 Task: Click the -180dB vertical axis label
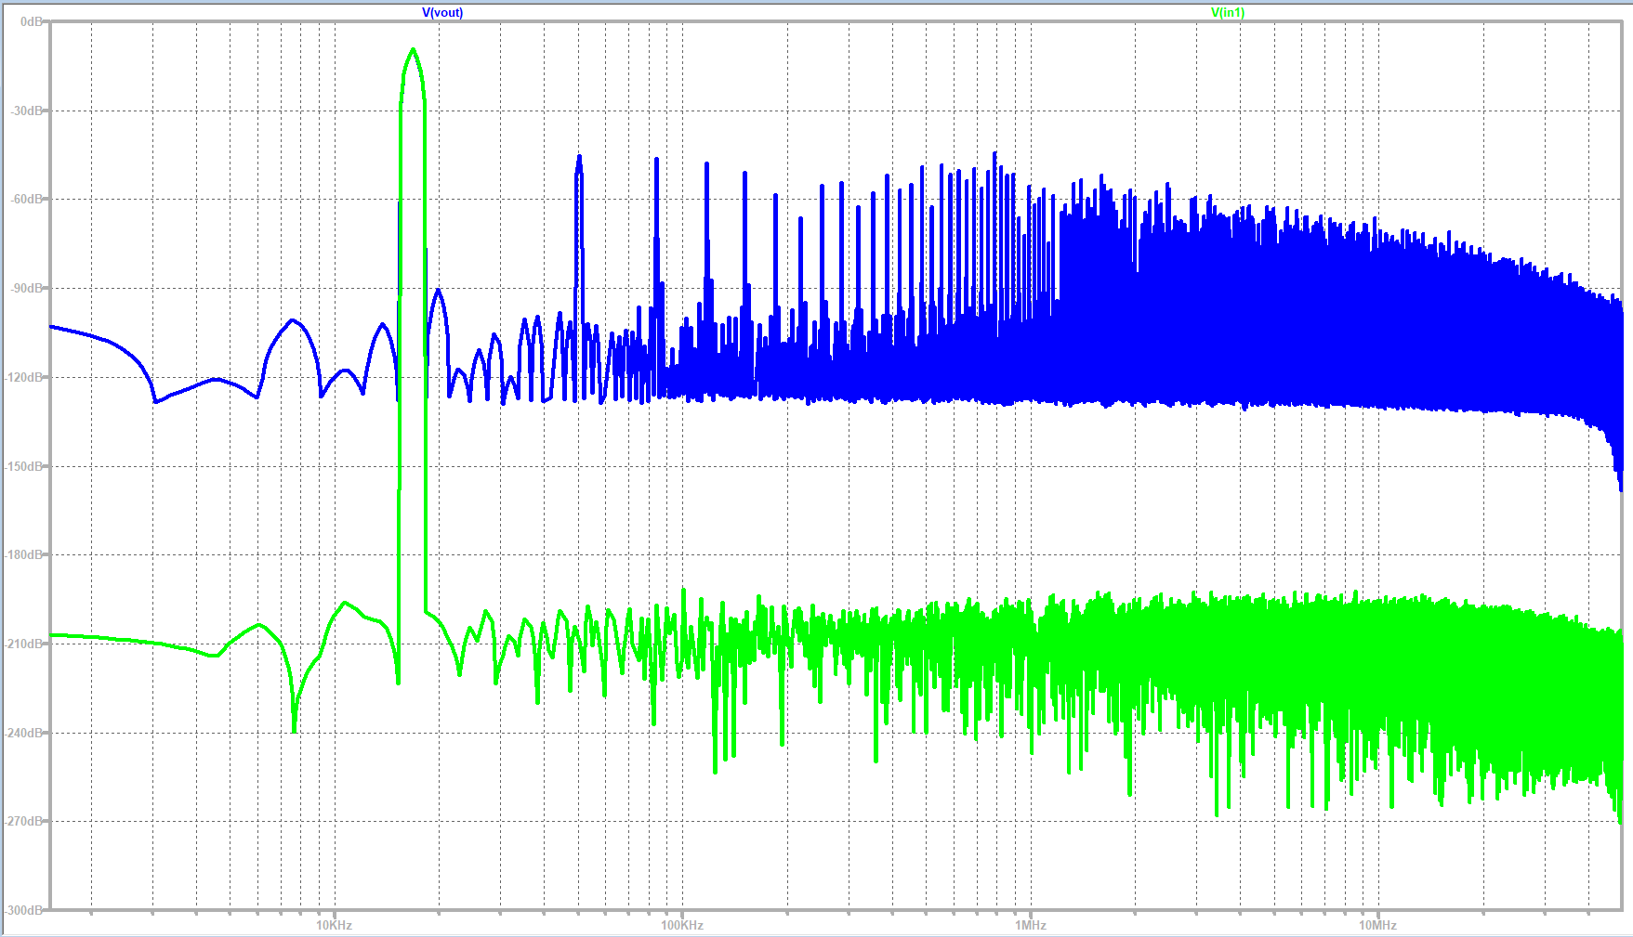click(x=25, y=554)
